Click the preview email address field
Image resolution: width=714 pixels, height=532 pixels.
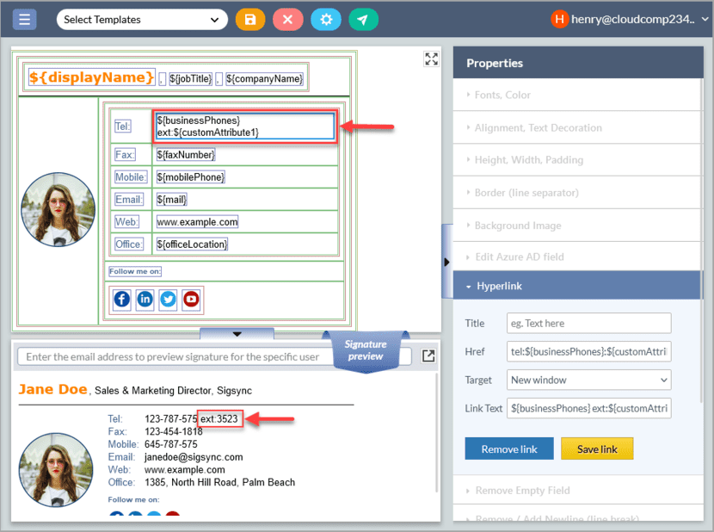[211, 356]
